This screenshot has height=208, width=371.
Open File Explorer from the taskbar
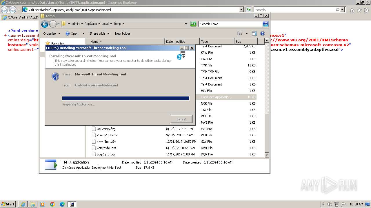(x=33, y=204)
